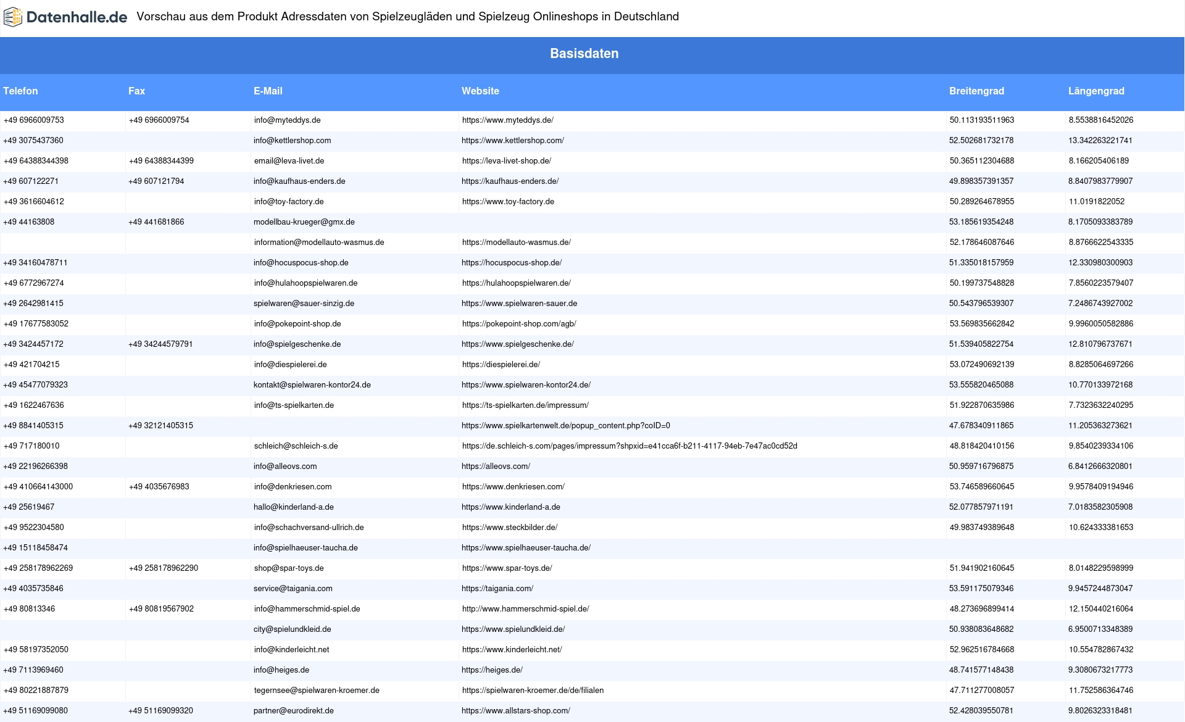The width and height of the screenshot is (1185, 722).
Task: Open https://leva-livet-shop.de/ website cell
Action: (507, 161)
